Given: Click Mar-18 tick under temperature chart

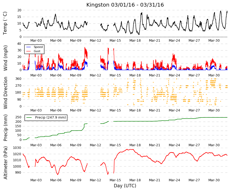Looking at the screenshot, I should [135, 41].
